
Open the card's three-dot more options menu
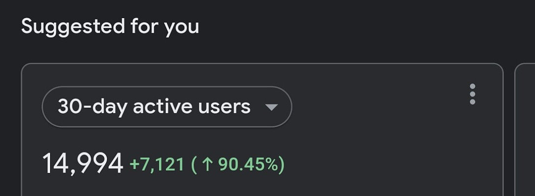coord(472,94)
